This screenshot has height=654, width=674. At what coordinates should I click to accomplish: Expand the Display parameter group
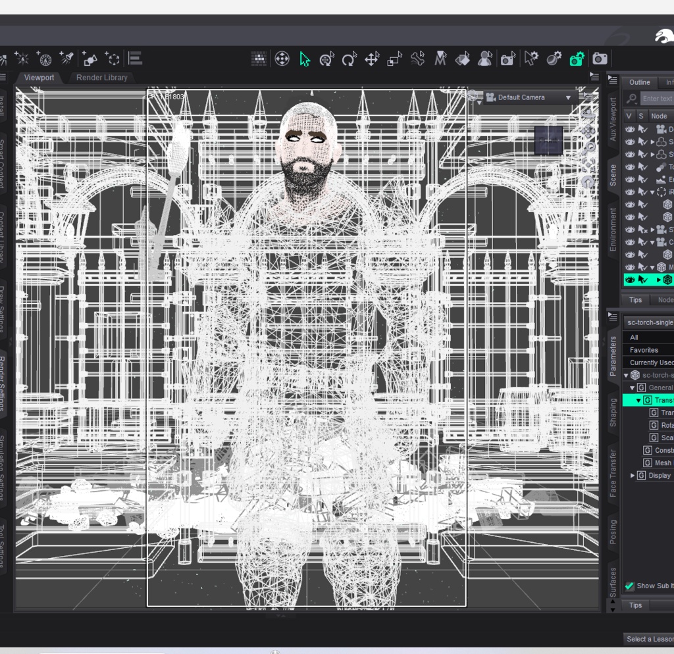coord(633,475)
